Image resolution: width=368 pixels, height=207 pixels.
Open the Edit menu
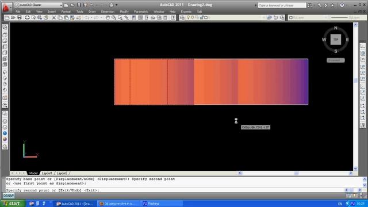28,11
